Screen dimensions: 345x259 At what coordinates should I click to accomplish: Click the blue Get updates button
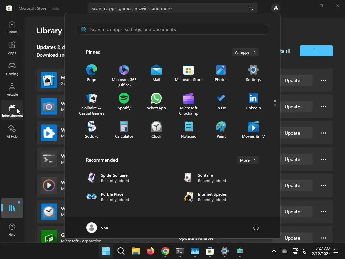click(316, 51)
